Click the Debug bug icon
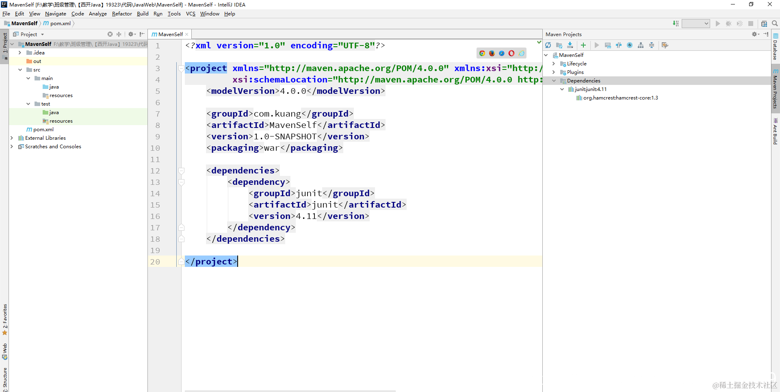The height and width of the screenshot is (392, 780). click(x=729, y=24)
